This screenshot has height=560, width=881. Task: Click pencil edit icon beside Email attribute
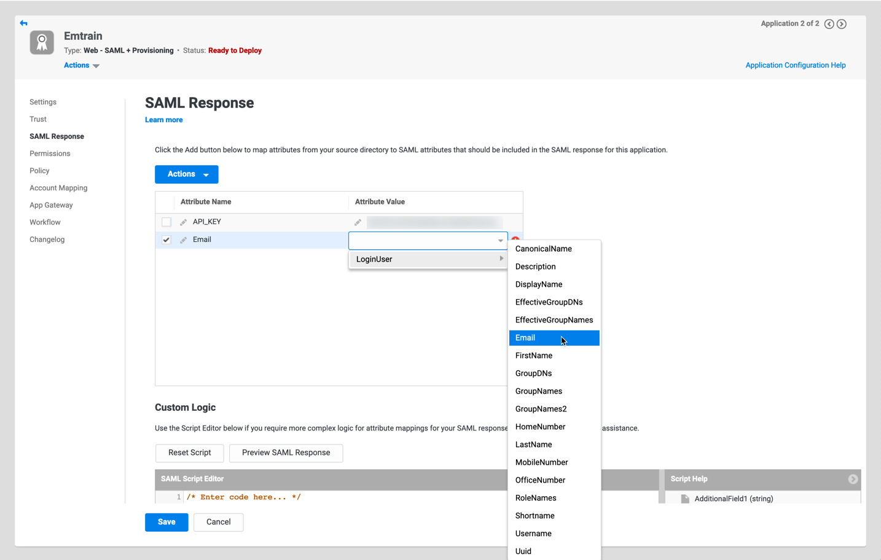(x=183, y=240)
